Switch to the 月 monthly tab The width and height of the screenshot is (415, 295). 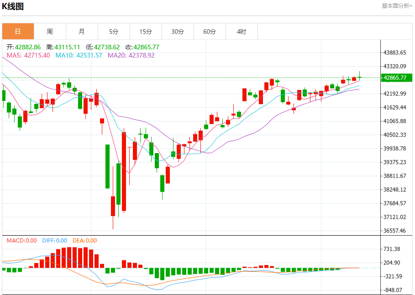click(x=82, y=32)
